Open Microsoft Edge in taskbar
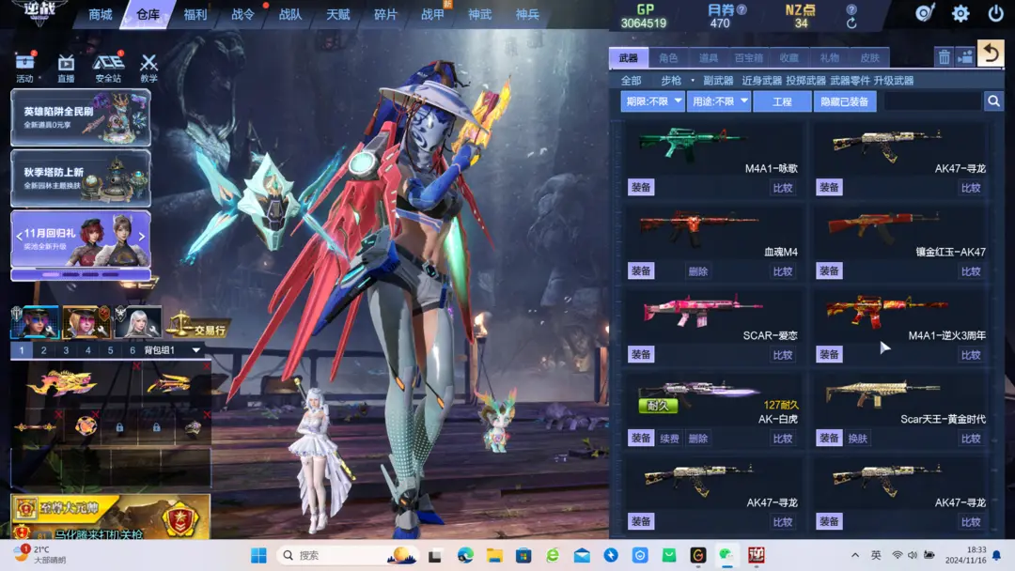The image size is (1015, 571). point(465,555)
